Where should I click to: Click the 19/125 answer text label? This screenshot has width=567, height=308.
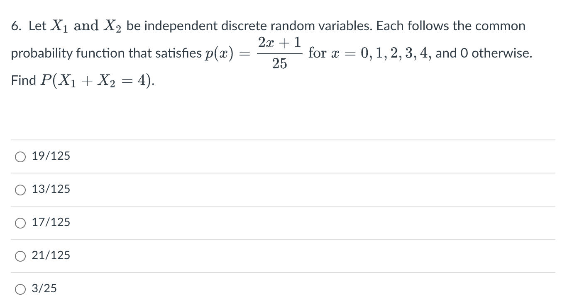pos(50,156)
